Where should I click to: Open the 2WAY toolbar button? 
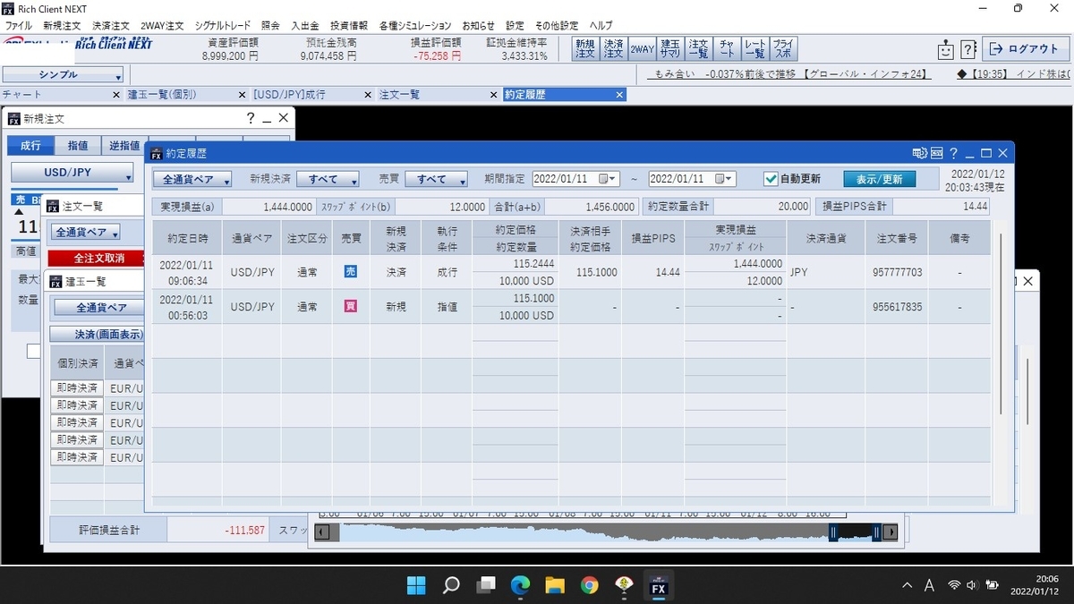point(642,48)
